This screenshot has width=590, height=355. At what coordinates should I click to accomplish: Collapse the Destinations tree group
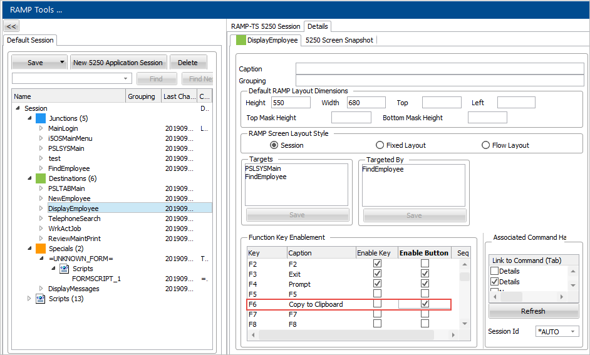click(x=29, y=178)
